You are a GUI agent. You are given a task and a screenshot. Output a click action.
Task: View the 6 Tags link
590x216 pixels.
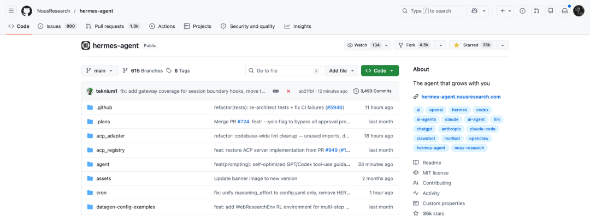[178, 70]
